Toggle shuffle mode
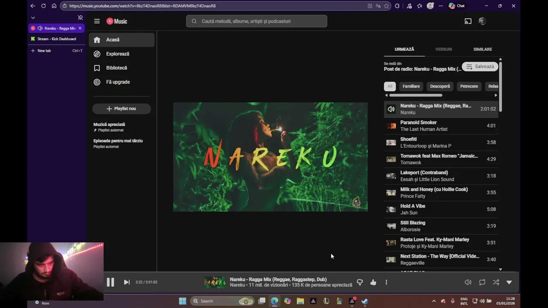This screenshot has width=548, height=308. point(496,282)
